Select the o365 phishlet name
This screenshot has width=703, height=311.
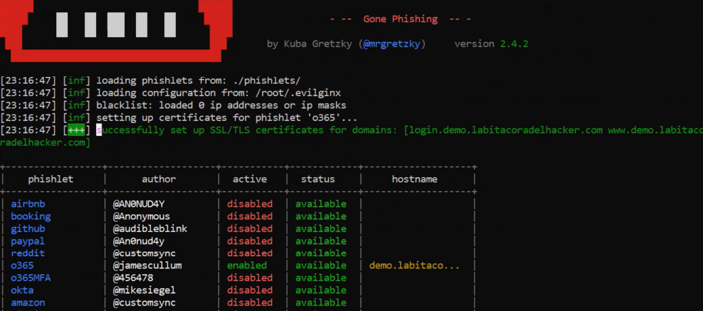[22, 265]
